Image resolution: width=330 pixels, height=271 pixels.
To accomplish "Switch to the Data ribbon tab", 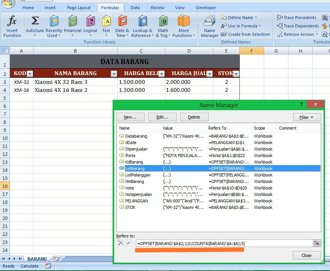I will (x=135, y=7).
